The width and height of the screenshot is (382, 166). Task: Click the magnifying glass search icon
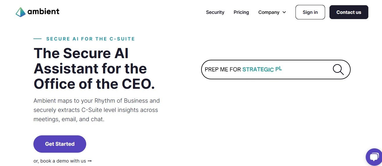pyautogui.click(x=338, y=69)
